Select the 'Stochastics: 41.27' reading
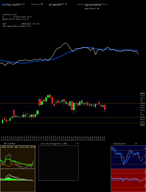146x192 pixels. (9, 15)
